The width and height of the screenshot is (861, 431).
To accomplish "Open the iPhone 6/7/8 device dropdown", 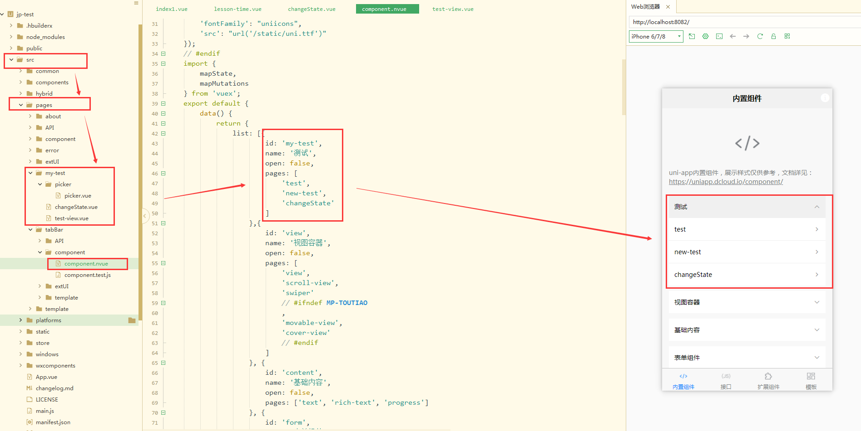I will (656, 36).
